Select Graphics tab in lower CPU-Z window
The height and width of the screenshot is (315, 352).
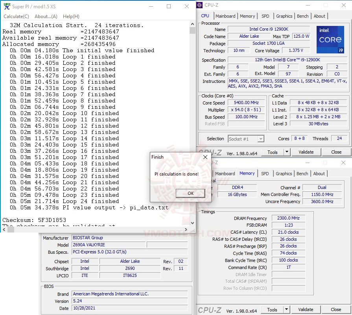(x=284, y=174)
